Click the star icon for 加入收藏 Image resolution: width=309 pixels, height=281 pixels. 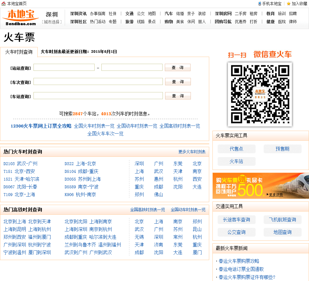pyautogui.click(x=289, y=4)
